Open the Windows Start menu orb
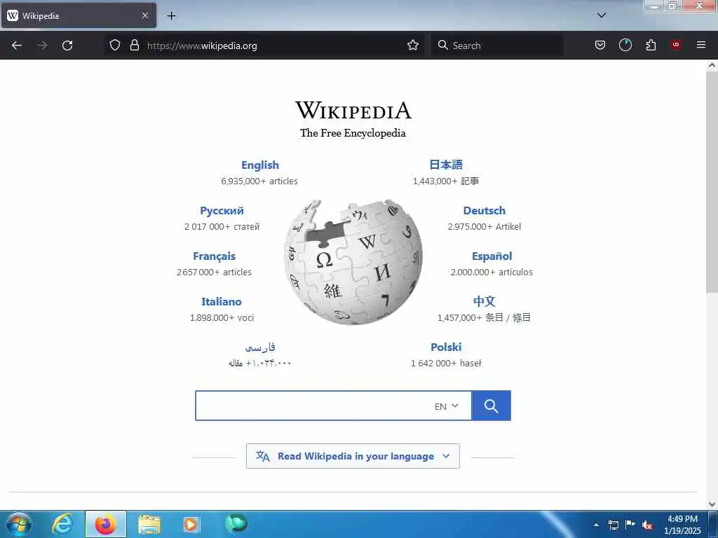This screenshot has height=538, width=718. coord(19,524)
